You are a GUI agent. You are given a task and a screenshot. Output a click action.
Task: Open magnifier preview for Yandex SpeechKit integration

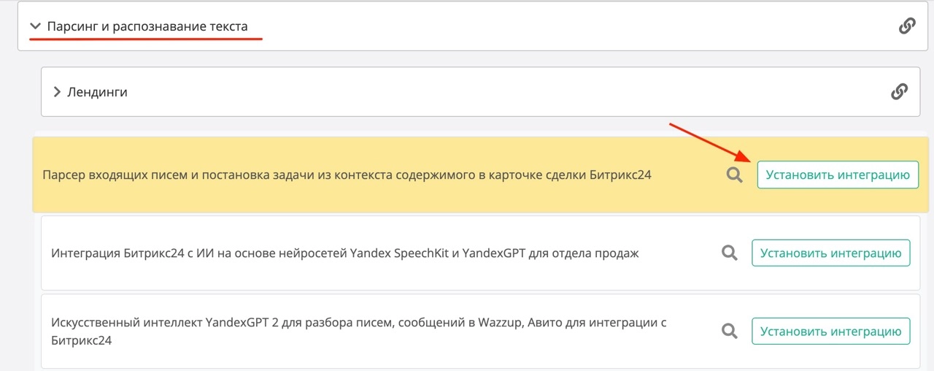click(729, 253)
